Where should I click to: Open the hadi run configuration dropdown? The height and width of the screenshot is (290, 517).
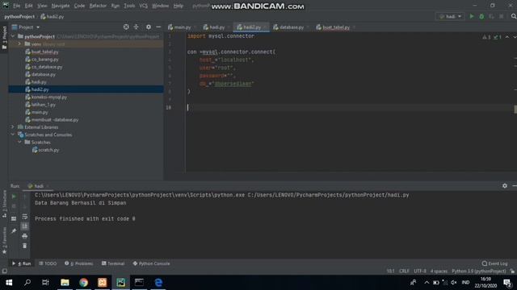pyautogui.click(x=451, y=16)
